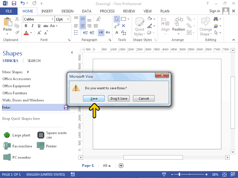Click the Fax machine shape

(7, 146)
